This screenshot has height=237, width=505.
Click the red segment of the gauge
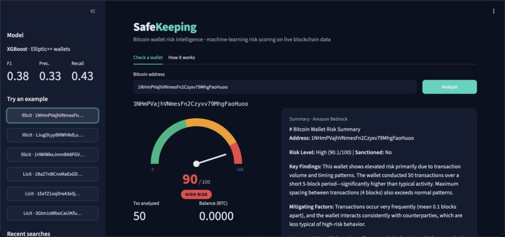[237, 154]
